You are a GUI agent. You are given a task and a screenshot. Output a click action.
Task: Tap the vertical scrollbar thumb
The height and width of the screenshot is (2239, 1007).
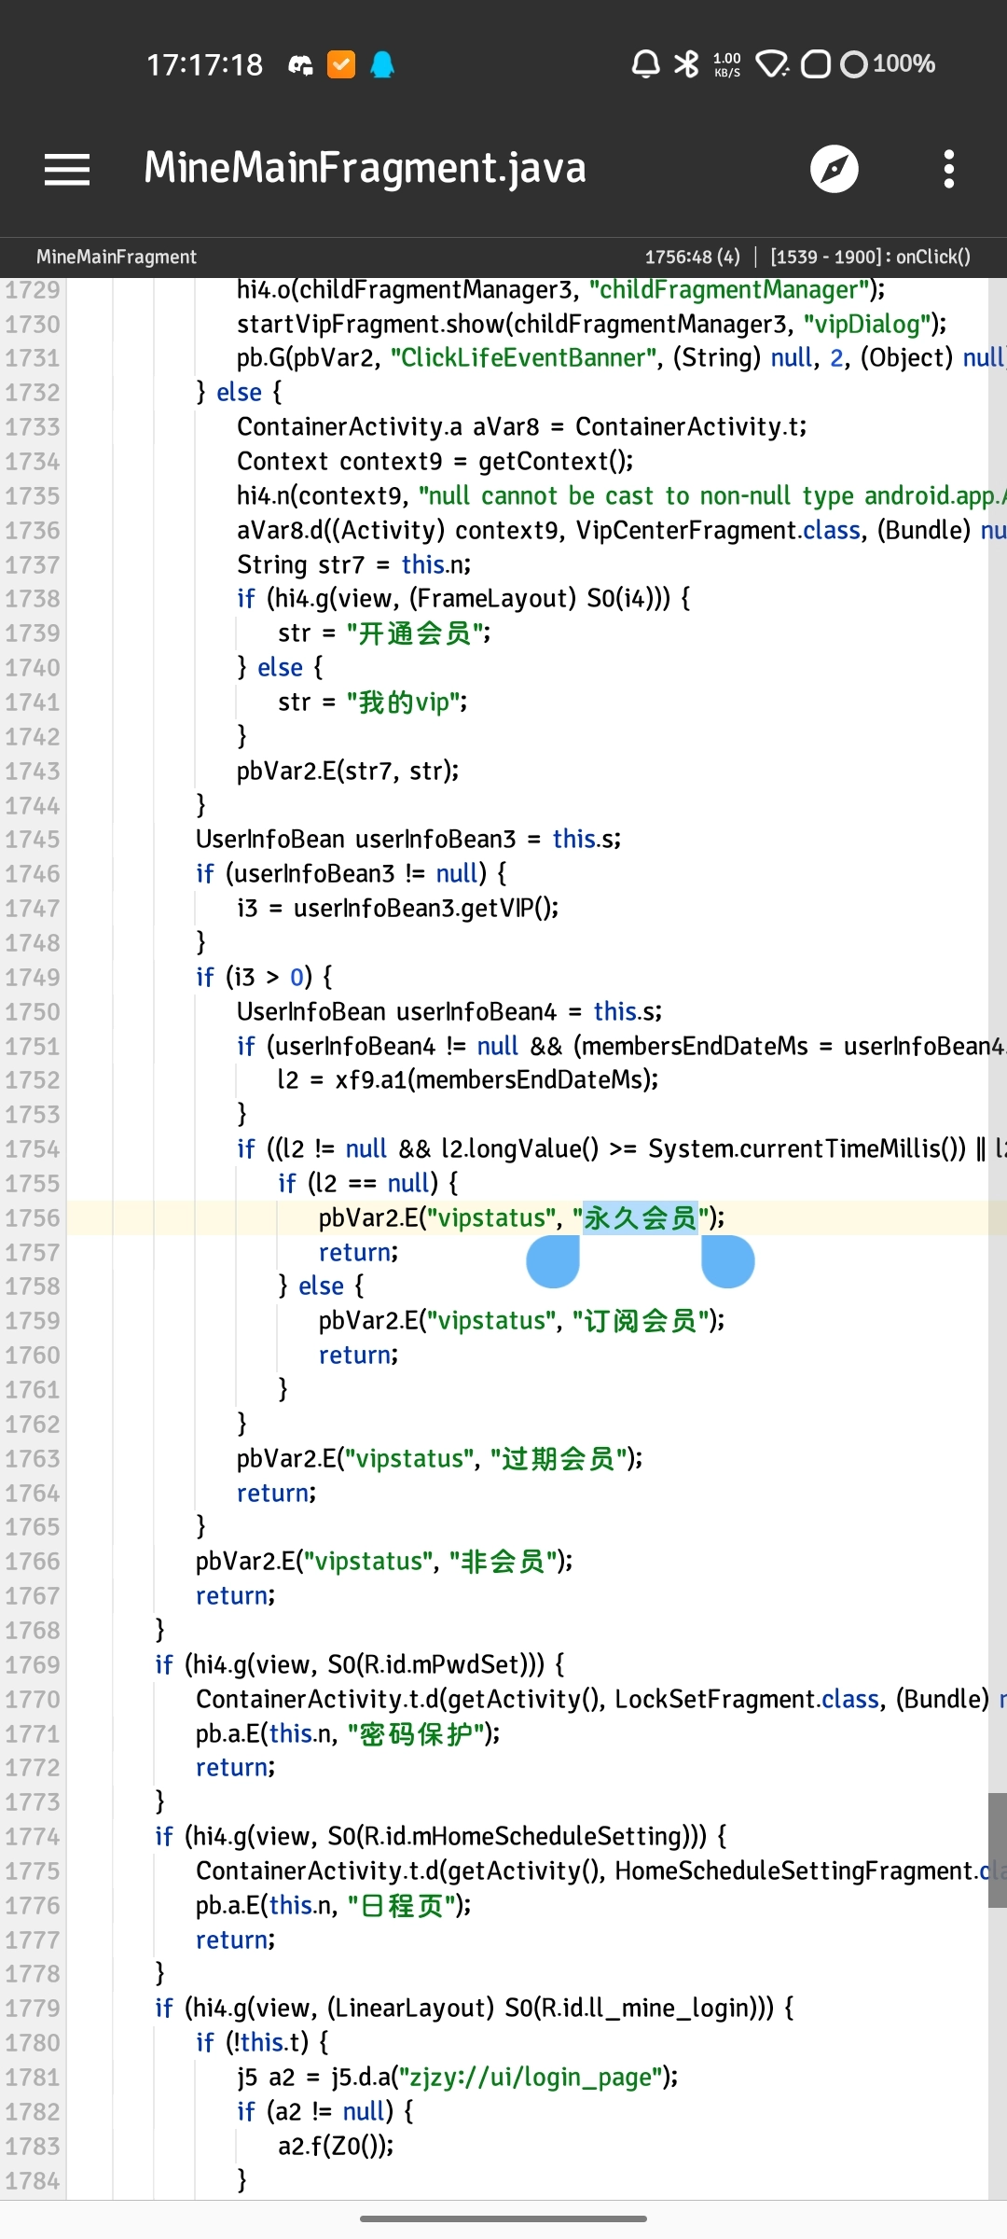[997, 1849]
